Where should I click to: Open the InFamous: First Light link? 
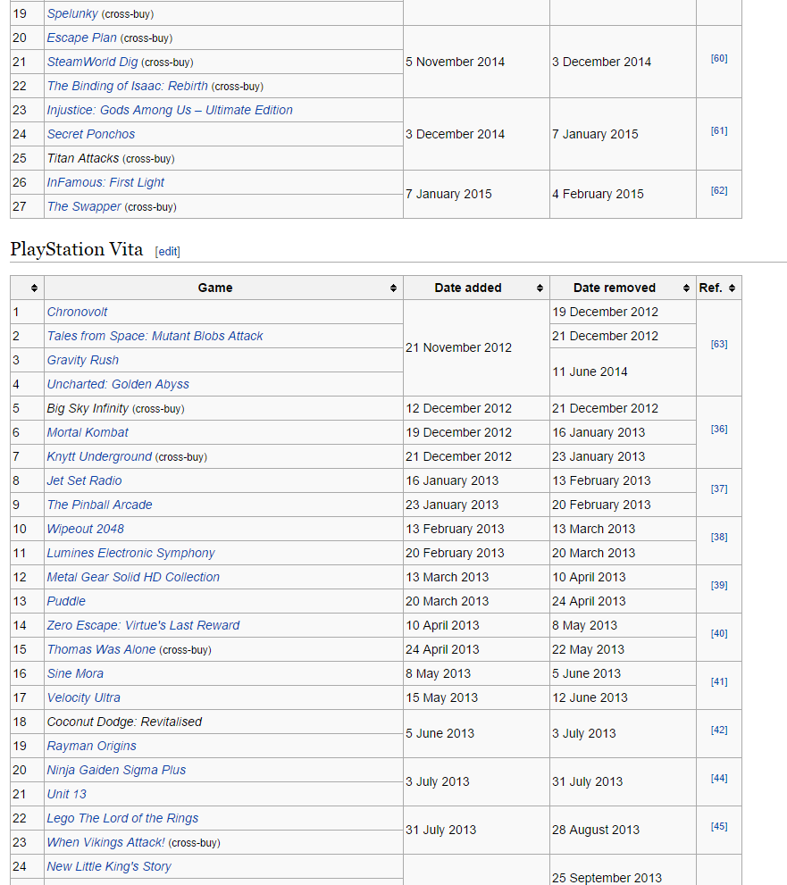(x=105, y=182)
